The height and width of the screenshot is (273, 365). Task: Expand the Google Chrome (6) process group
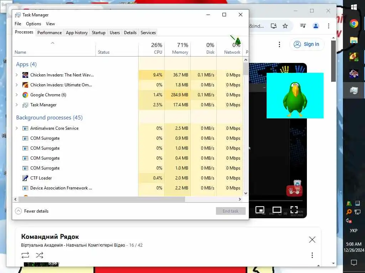click(17, 95)
